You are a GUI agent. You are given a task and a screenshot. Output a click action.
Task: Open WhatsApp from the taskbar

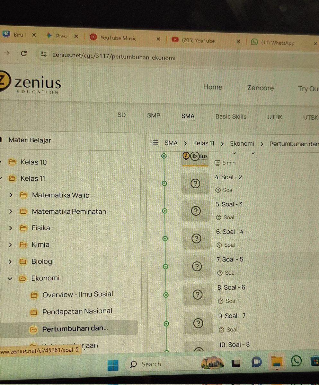(x=296, y=362)
